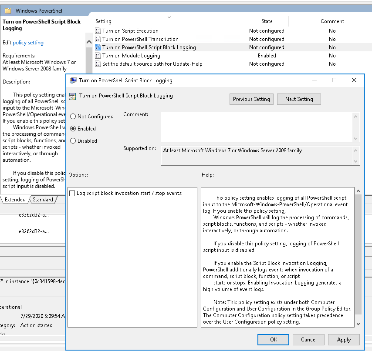Click the policy settings icon beside dialog heading
372x351 pixels.
click(x=73, y=97)
